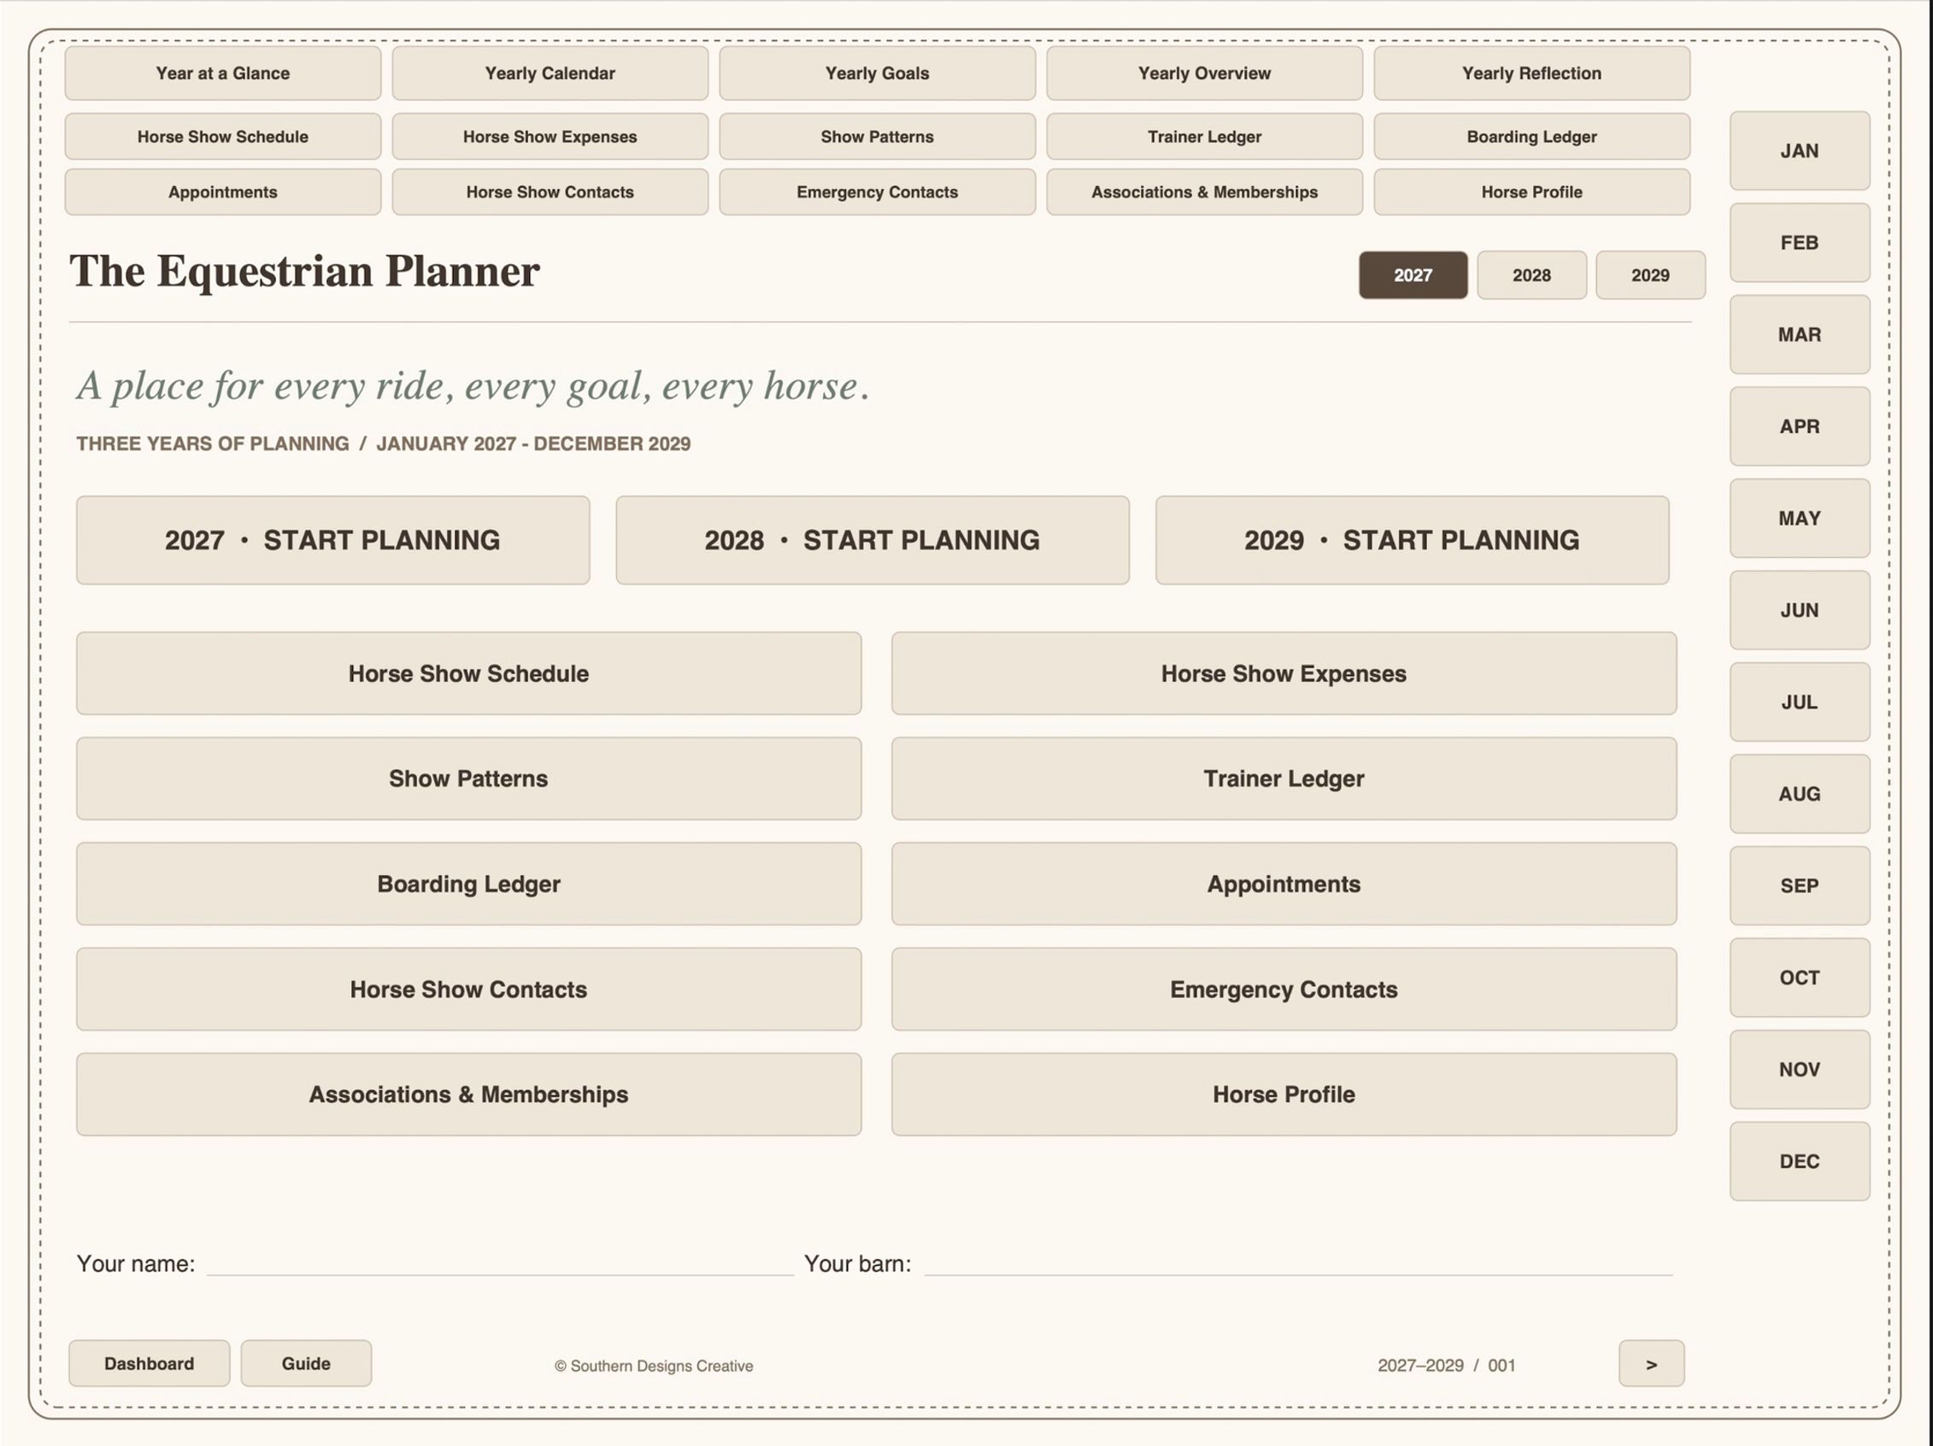Click the Your name input line
This screenshot has width=1933, height=1446.
(x=501, y=1264)
